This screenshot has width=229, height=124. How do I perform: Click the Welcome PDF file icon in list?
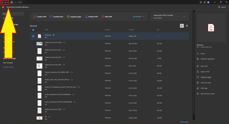click(x=40, y=36)
